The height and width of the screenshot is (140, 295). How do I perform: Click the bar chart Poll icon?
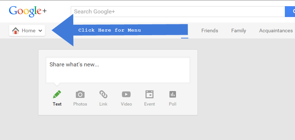pyautogui.click(x=172, y=94)
